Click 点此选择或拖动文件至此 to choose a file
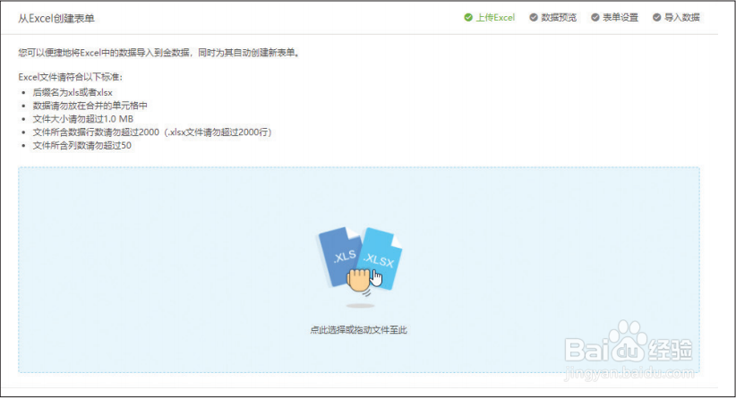This screenshot has height=399, width=736. pos(359,330)
